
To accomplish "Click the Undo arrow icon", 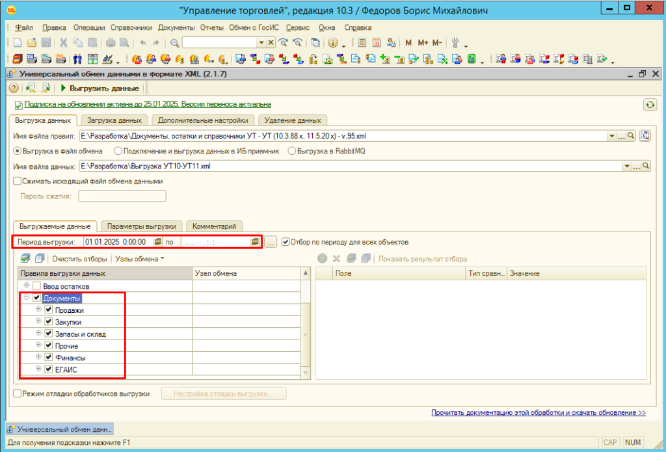I will point(142,43).
